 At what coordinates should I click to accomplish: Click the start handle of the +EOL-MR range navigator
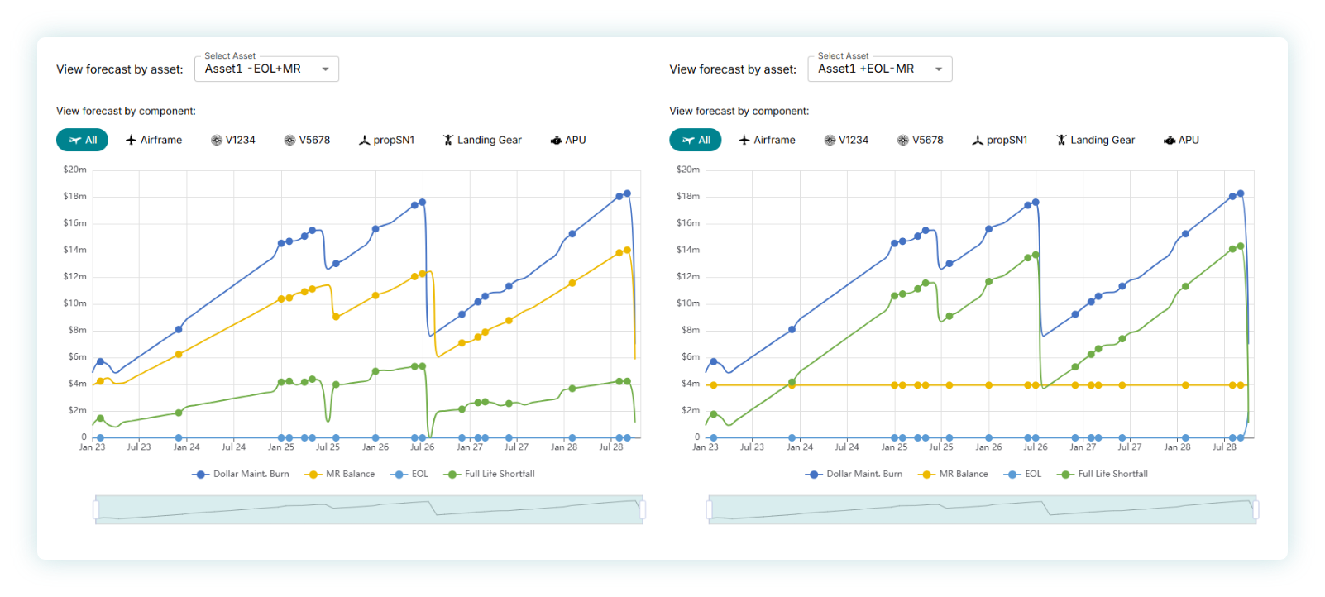point(709,509)
